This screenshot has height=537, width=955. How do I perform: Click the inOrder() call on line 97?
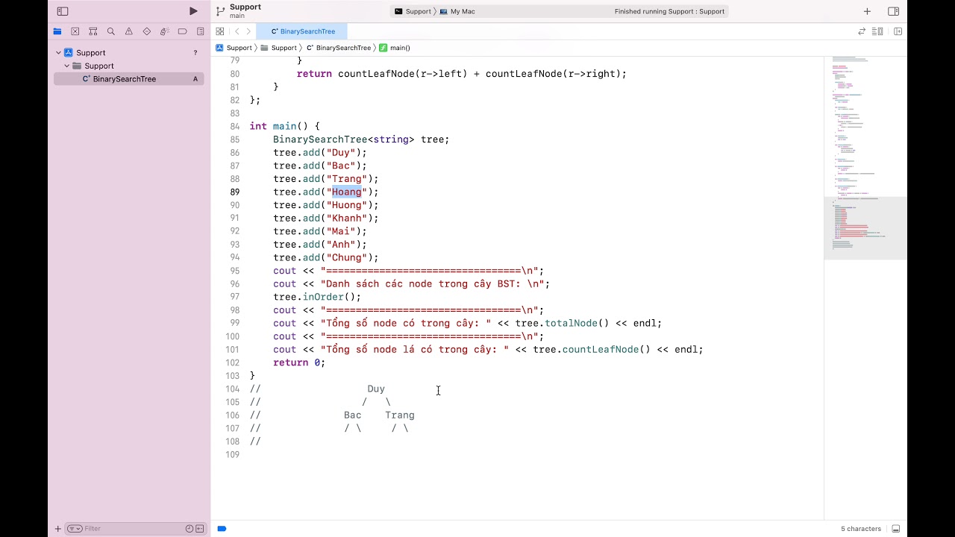tap(331, 297)
